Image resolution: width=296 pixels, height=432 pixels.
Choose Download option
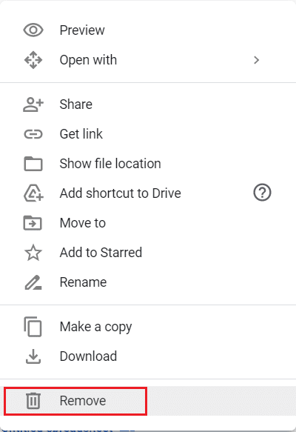[x=148, y=356]
